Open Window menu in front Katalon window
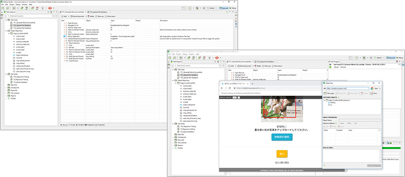Viewport: 405px width, 177px height. [x=192, y=54]
